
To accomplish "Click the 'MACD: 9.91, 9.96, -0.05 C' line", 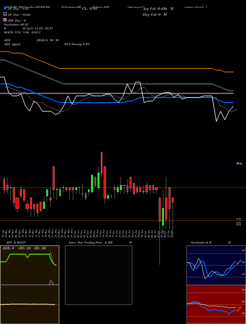I will click(x=22, y=32).
